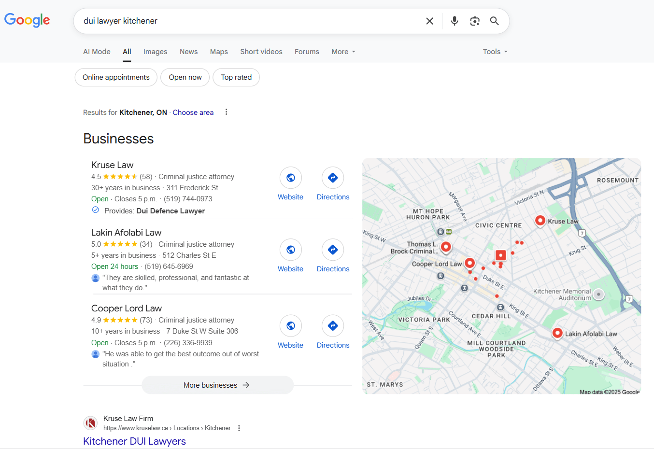Get directions to Cooper Lord Law
654x449 pixels.
(333, 326)
